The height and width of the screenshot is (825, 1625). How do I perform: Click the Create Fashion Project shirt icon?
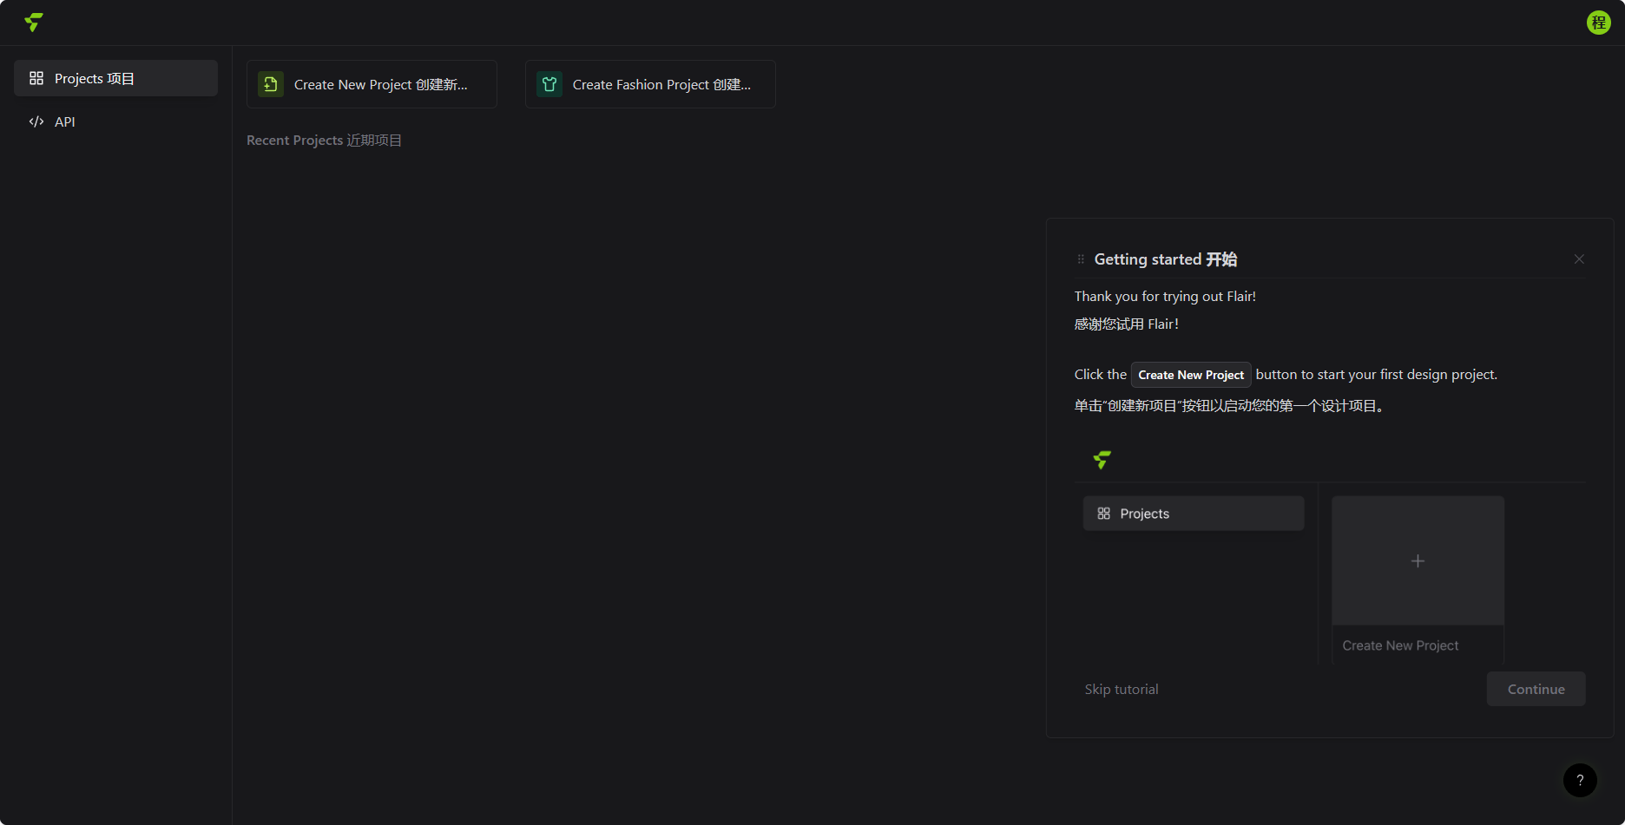[x=549, y=85]
